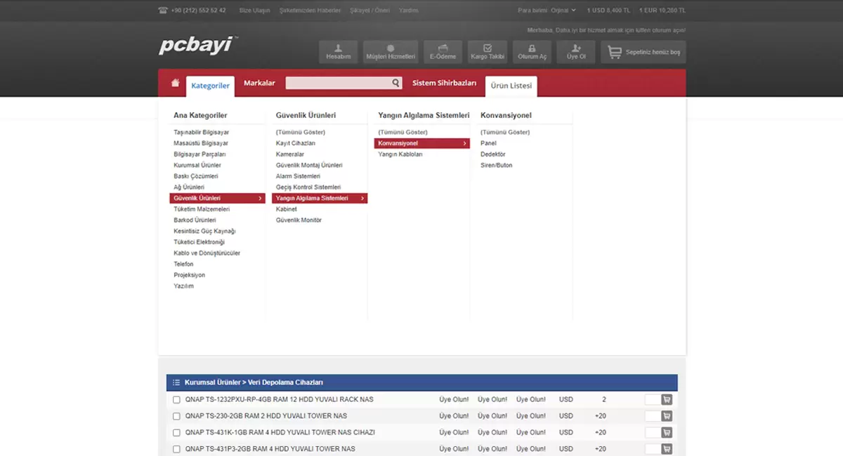Expand Yangın Algılama Sistemleri submenu

coord(362,199)
